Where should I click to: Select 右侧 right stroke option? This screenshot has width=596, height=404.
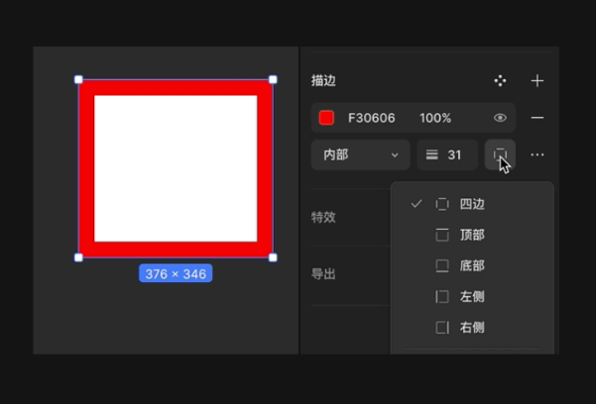click(x=472, y=327)
